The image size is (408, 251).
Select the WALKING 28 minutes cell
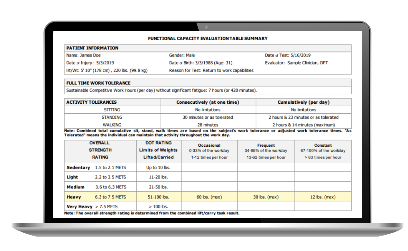point(208,125)
